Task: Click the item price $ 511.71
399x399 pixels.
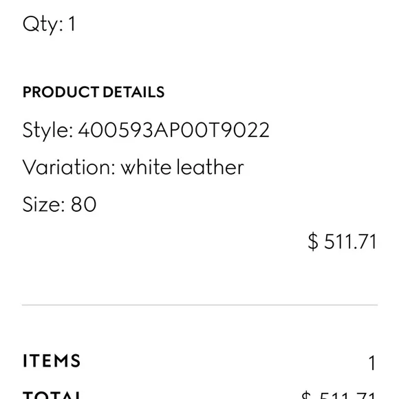Action: click(x=343, y=241)
